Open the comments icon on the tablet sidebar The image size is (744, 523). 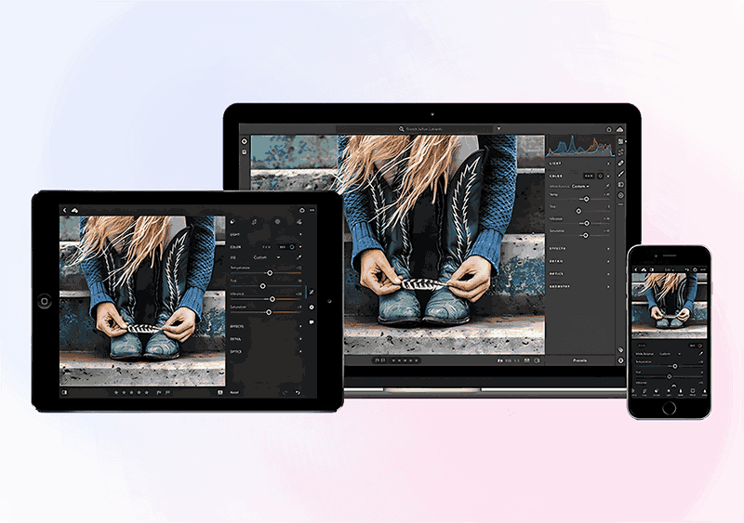[x=312, y=321]
